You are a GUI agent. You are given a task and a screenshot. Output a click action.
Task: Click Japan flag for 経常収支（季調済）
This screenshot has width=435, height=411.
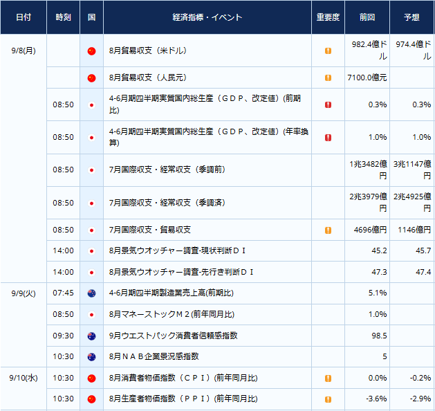tap(91, 203)
